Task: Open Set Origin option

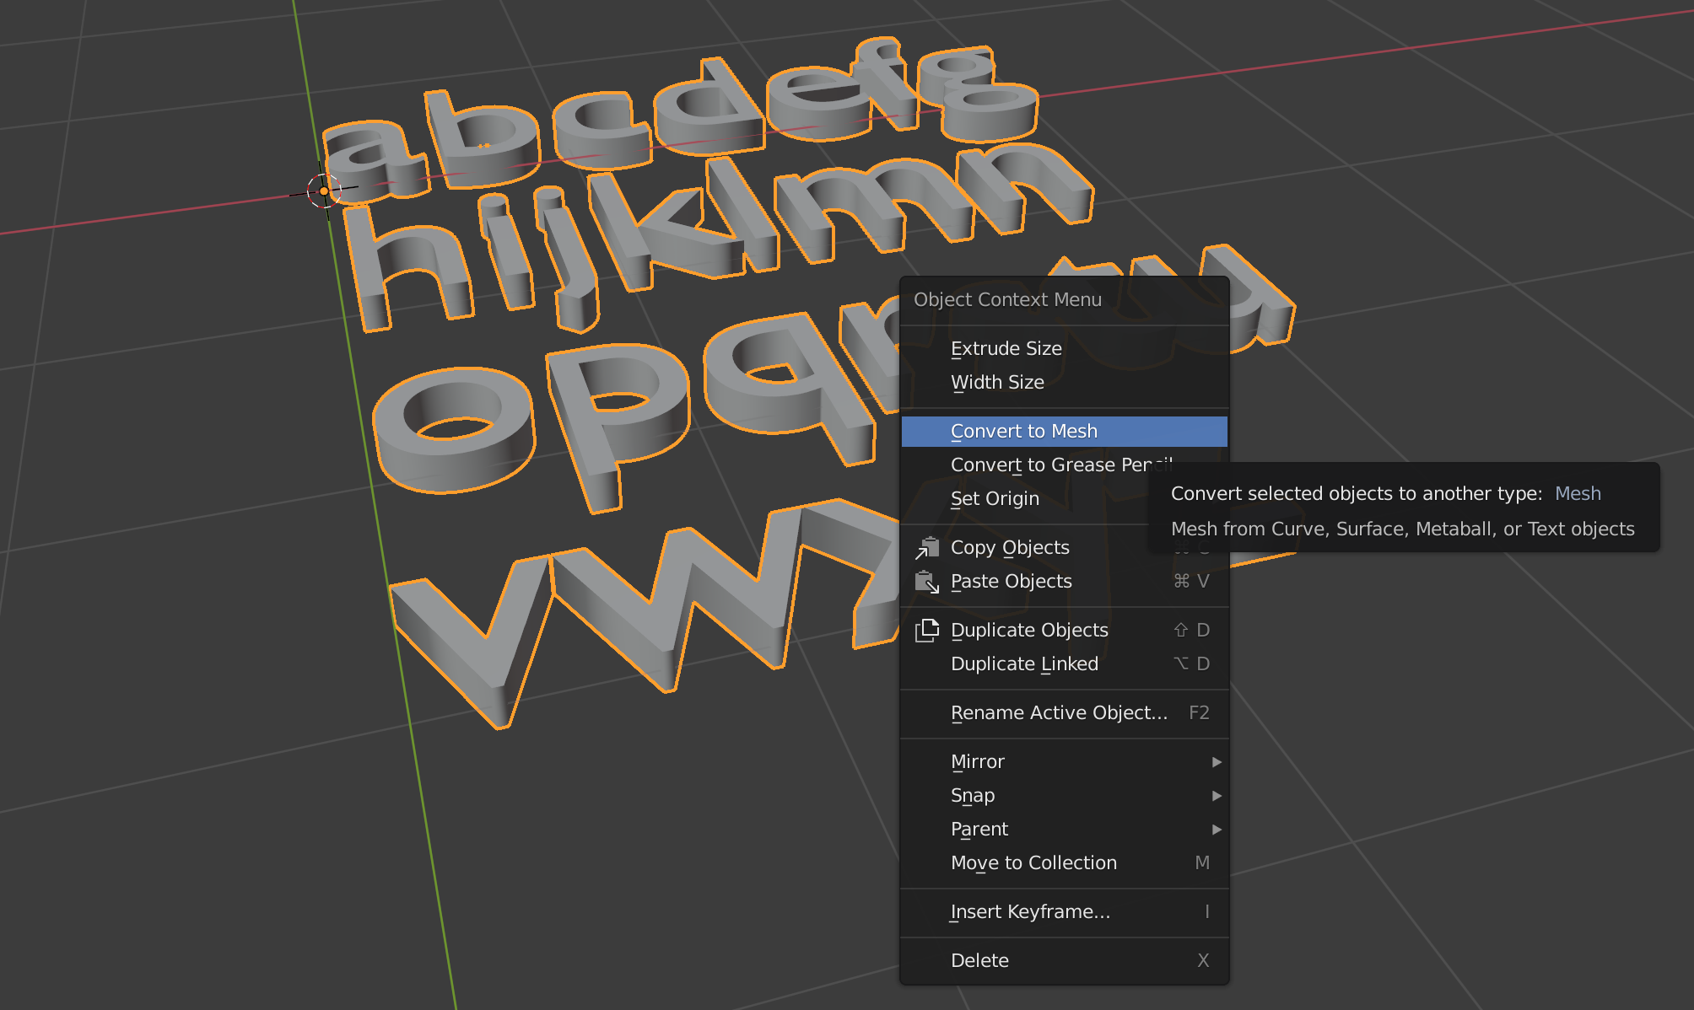Action: [995, 499]
